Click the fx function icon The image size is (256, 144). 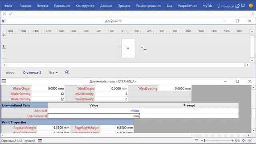252,14
